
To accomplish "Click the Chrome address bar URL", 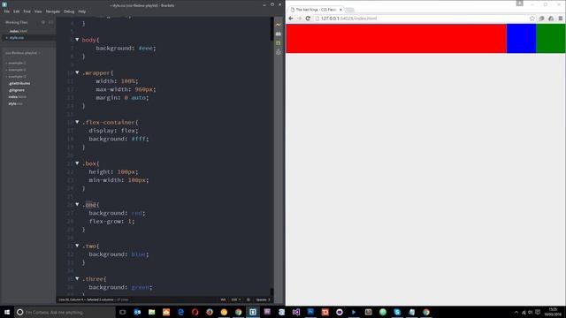I will click(x=348, y=19).
